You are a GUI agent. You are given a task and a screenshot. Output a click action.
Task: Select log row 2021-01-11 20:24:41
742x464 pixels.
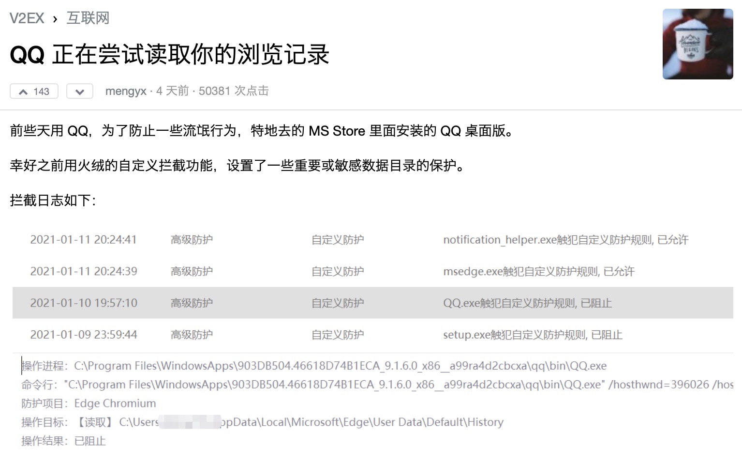(x=373, y=240)
